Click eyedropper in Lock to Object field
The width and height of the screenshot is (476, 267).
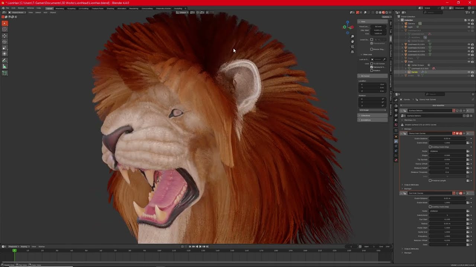pos(384,59)
